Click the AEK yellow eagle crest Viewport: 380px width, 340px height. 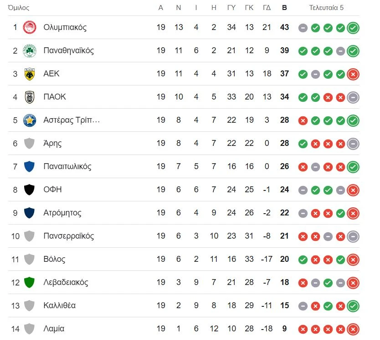(x=30, y=74)
